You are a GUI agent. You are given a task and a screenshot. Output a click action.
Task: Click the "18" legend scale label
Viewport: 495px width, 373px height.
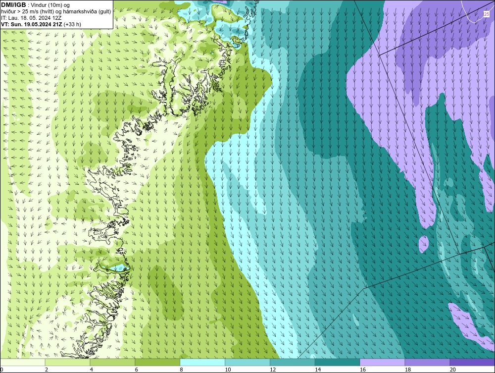coord(407,370)
